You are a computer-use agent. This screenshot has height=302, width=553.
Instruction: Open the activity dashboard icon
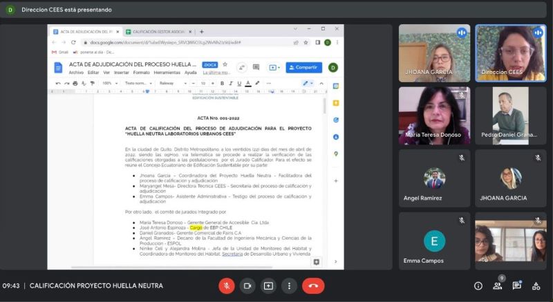click(241, 67)
